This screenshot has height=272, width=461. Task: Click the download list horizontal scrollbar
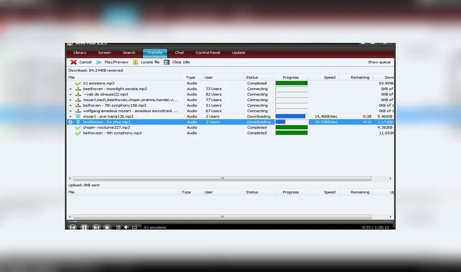pos(222,178)
